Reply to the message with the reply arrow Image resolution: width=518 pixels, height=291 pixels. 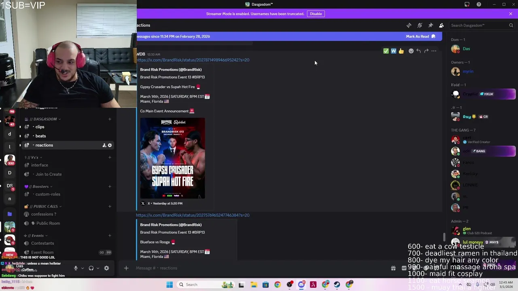418,51
